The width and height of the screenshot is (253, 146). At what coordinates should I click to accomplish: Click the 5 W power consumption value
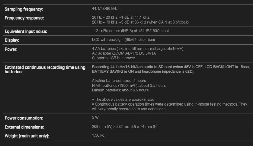(x=95, y=118)
